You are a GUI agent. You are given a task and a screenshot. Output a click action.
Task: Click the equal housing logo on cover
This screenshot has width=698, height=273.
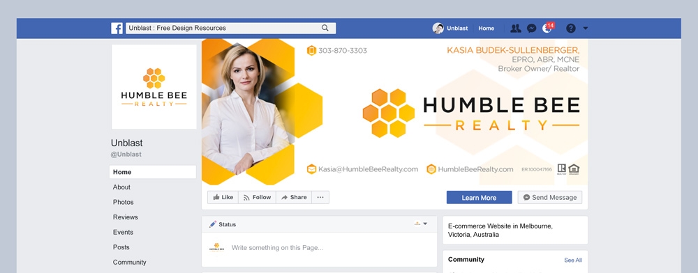[574, 169]
